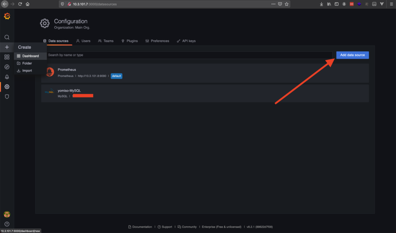
Task: Switch to the Teams tab
Action: (x=106, y=41)
